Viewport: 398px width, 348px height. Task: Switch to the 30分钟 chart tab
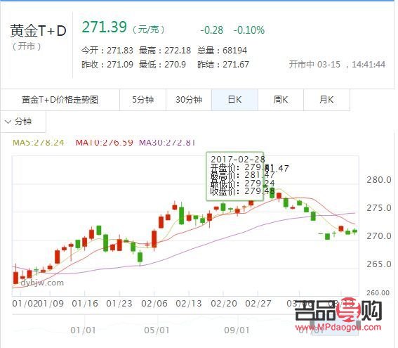(189, 100)
